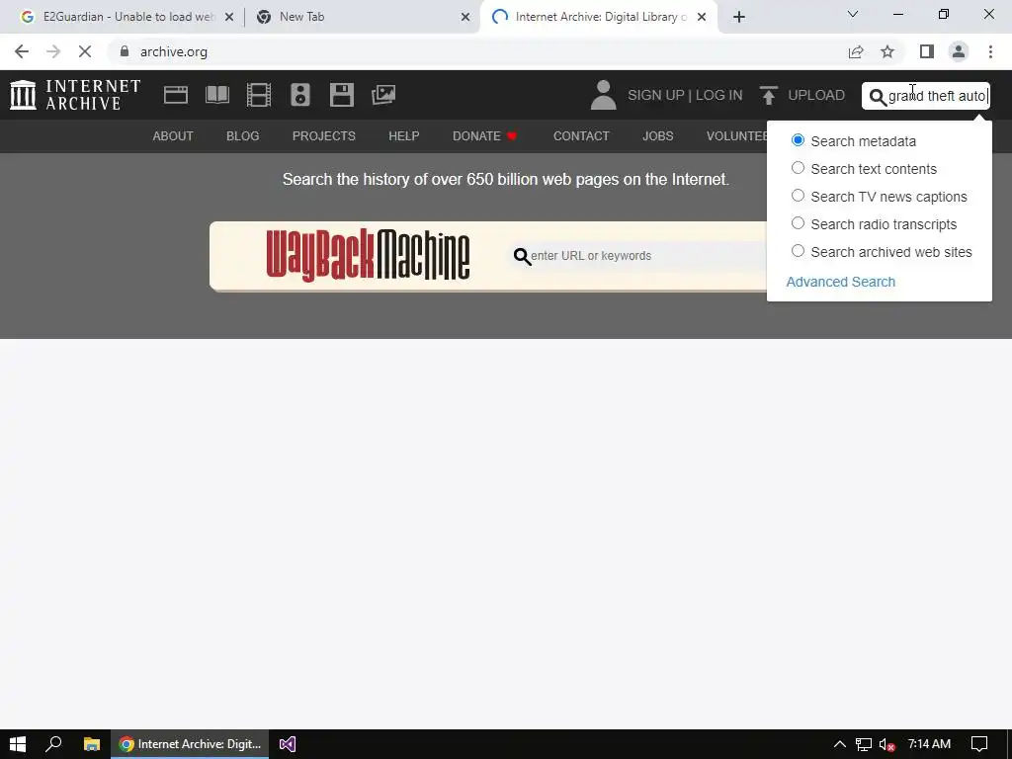Select Search archived web sites option
Image resolution: width=1012 pixels, height=759 pixels.
point(798,251)
